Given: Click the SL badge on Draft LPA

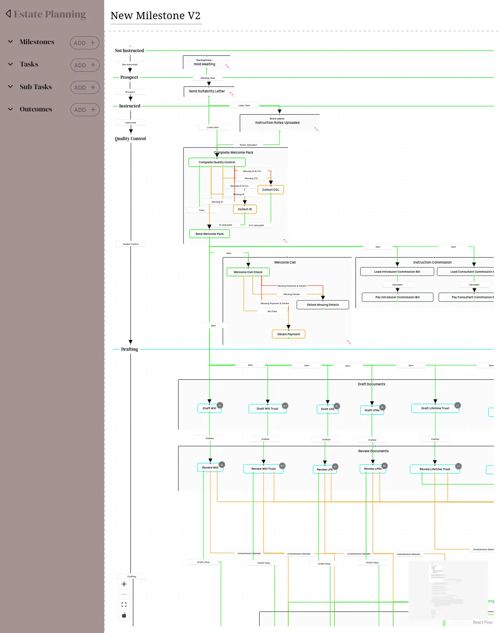Looking at the screenshot, I should [x=336, y=406].
